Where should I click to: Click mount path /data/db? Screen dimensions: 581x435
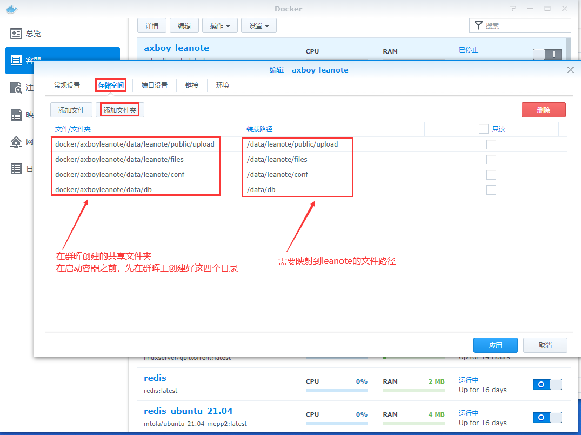(261, 190)
